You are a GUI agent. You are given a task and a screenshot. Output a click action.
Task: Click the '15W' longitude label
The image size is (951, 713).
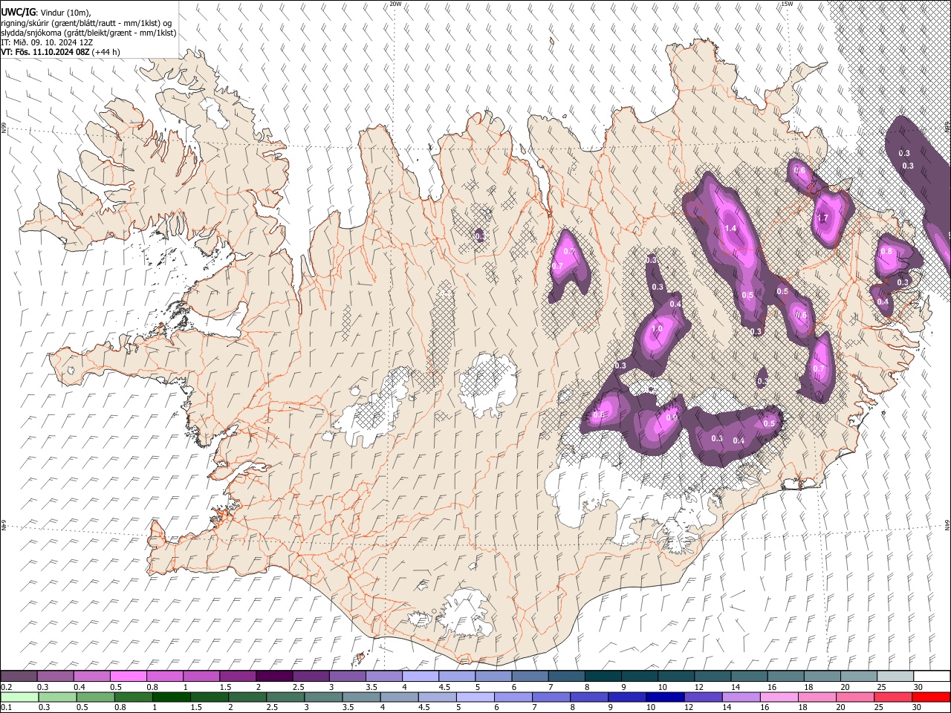[x=787, y=4]
